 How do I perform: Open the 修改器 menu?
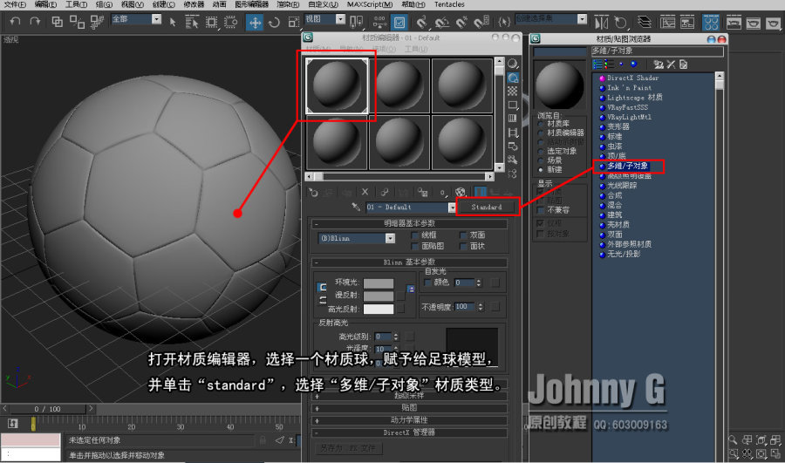coord(194,4)
